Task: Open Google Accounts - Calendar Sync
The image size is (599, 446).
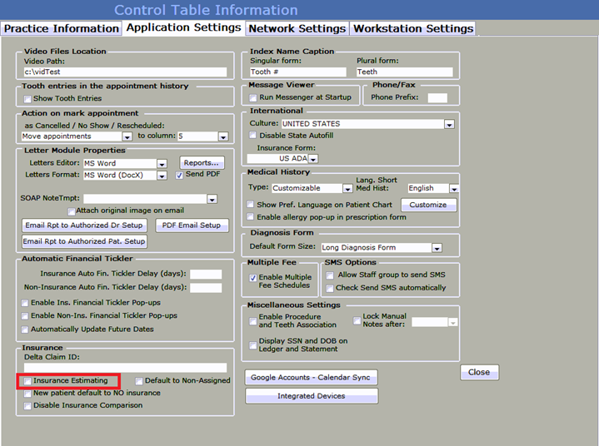Action: [x=310, y=377]
